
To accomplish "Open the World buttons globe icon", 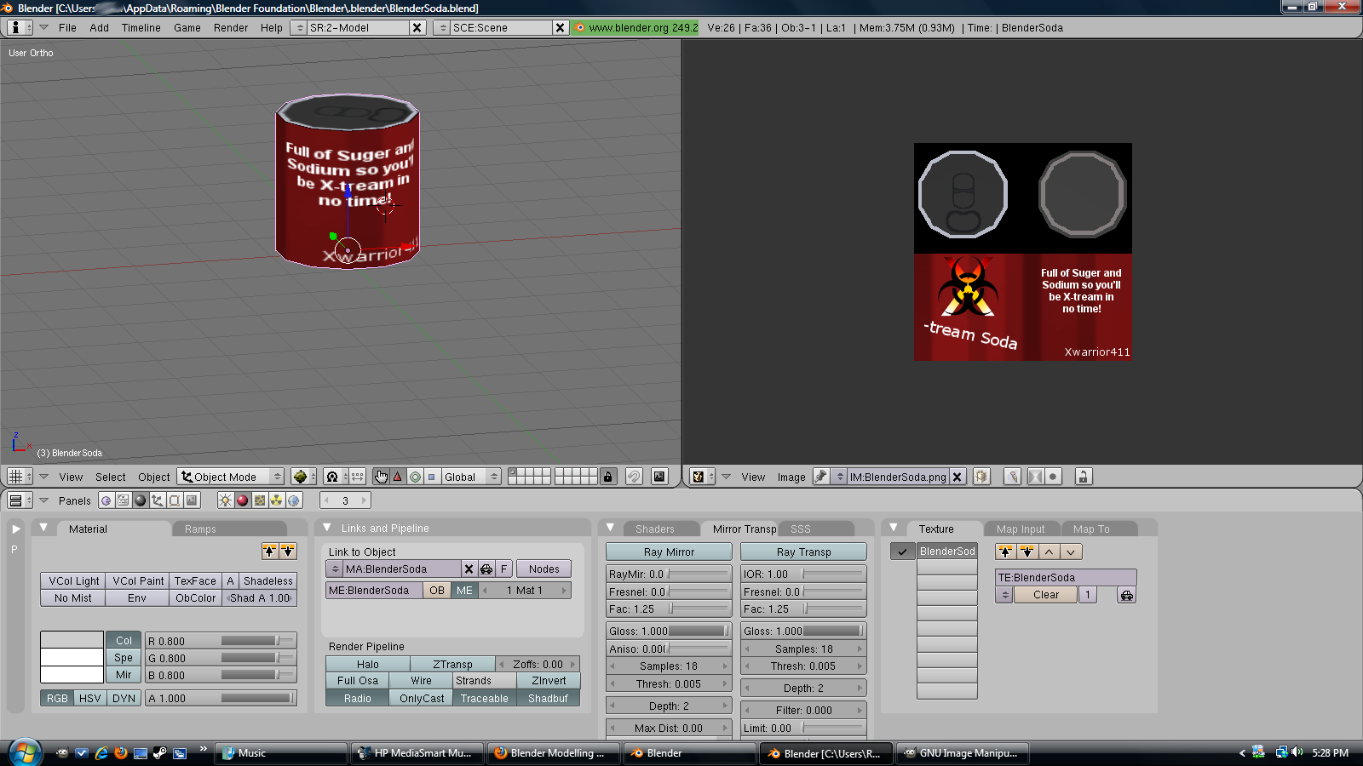I will point(294,500).
